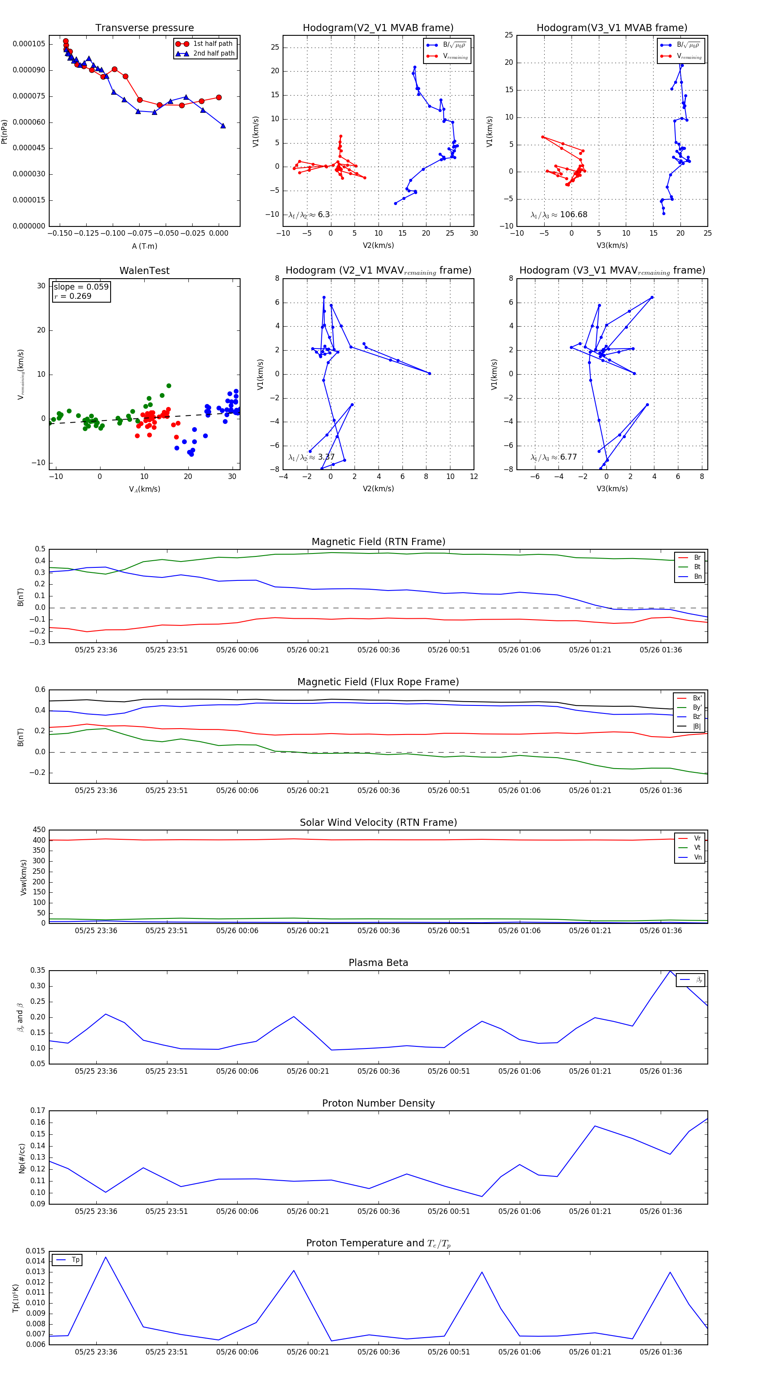Click the 'slope = 0.059' text
The image size is (757, 1389).
[81, 287]
